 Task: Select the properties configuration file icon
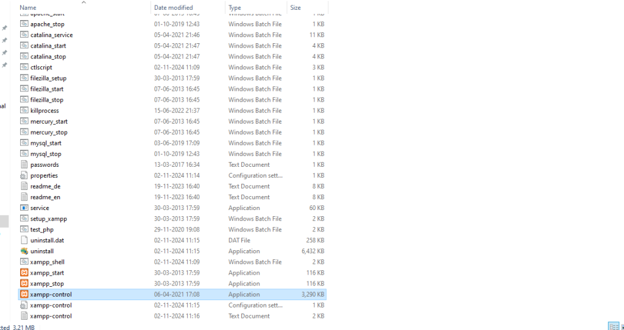coord(24,175)
